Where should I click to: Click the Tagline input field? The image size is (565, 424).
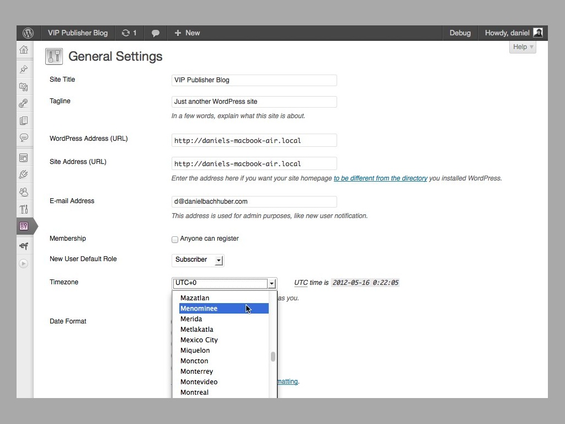254,102
